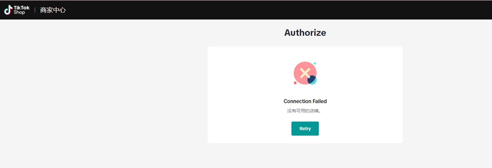Screen dimensions: 492x168
Task: Click the small red dot beside error icon
Action: coord(295,83)
